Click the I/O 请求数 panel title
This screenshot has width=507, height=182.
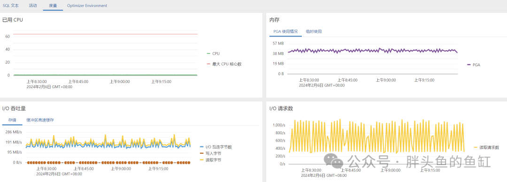[x=281, y=108]
